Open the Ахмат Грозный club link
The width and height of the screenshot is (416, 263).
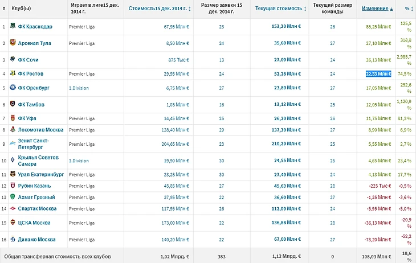coord(36,198)
